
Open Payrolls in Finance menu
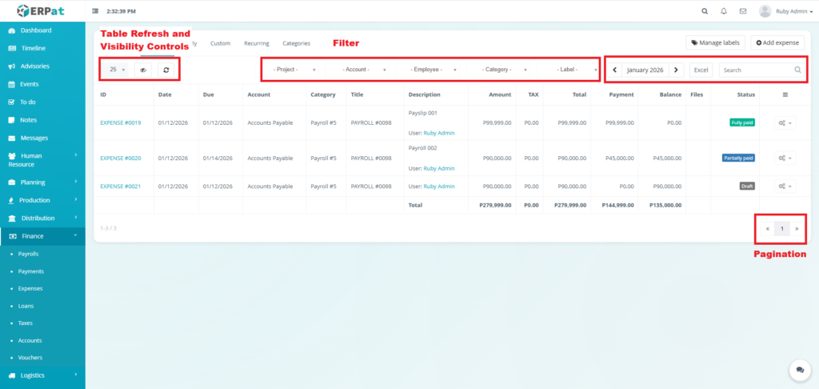[x=29, y=254]
